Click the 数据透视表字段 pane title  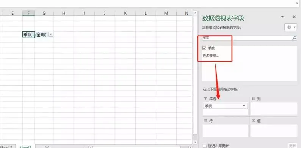pyautogui.click(x=223, y=18)
